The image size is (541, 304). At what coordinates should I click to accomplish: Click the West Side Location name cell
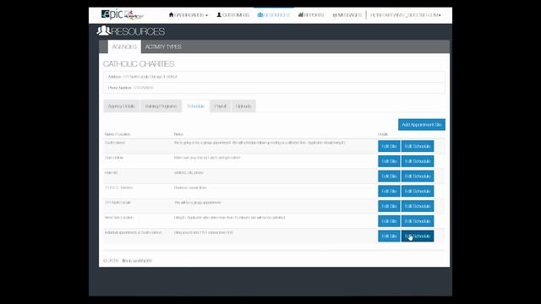(119, 218)
